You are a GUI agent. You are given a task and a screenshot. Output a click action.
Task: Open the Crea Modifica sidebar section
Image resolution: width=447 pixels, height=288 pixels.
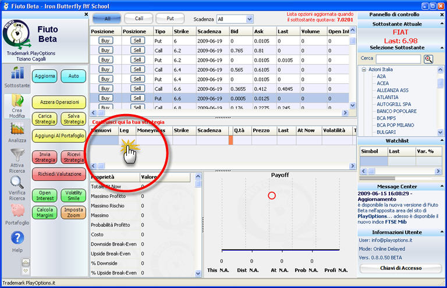tap(17, 106)
